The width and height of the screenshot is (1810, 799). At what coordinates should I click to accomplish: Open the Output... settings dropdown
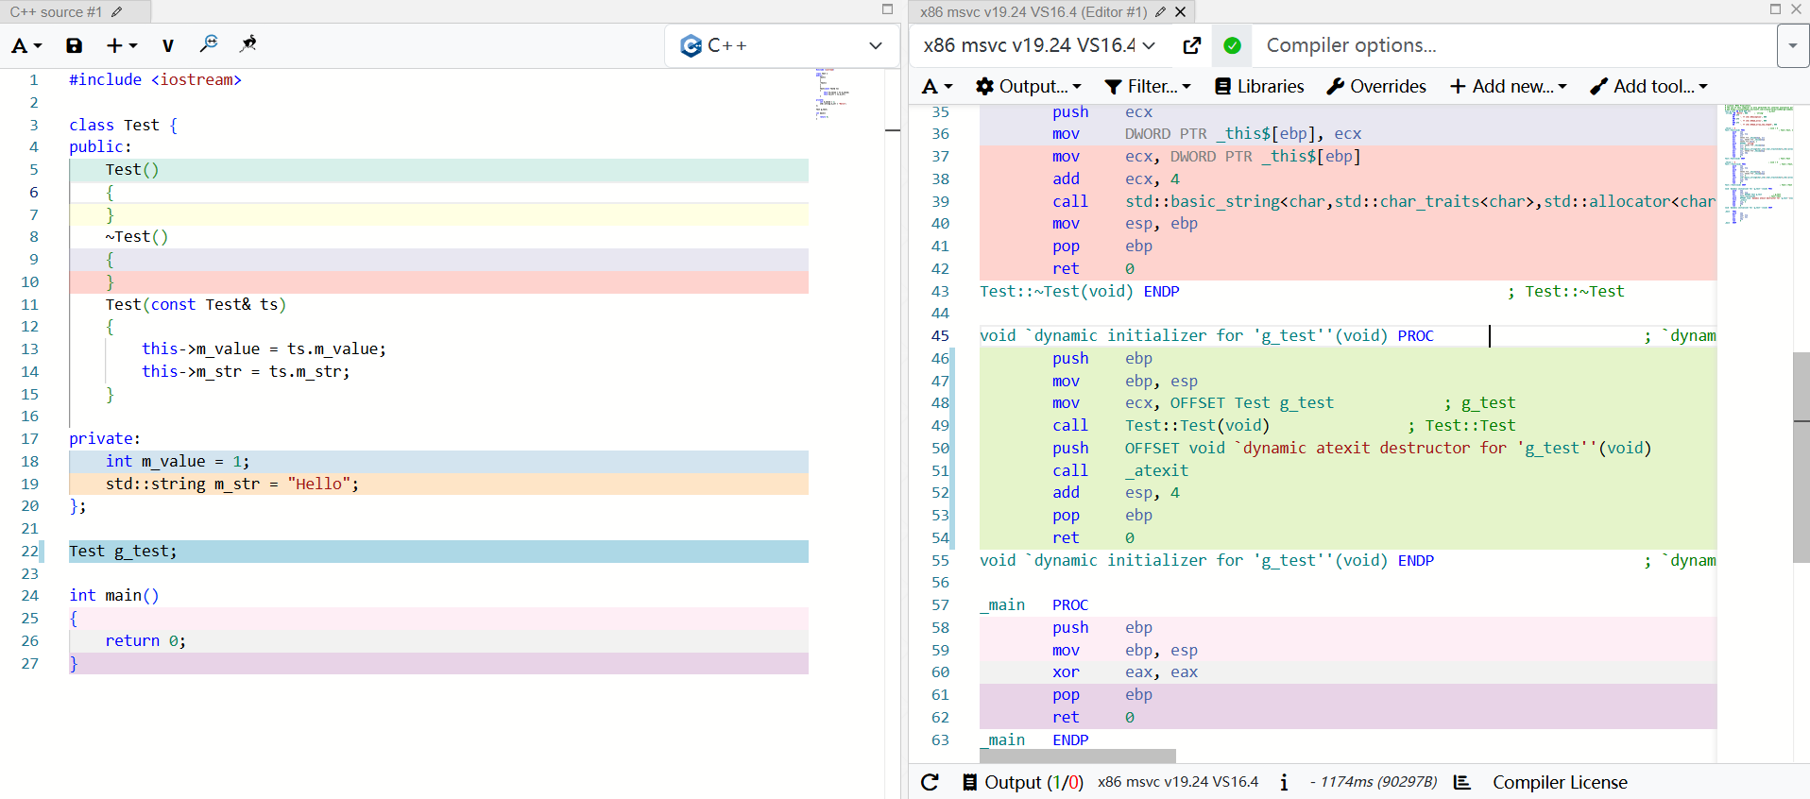click(1028, 86)
